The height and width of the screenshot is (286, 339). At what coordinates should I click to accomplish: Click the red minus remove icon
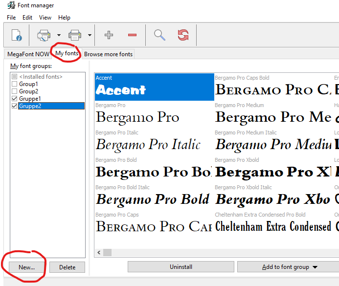[x=132, y=35]
